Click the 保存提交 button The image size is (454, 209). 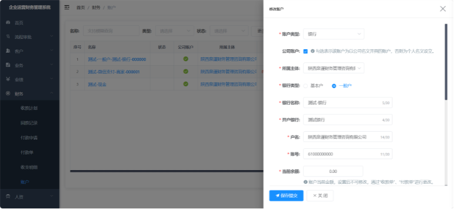click(x=286, y=196)
